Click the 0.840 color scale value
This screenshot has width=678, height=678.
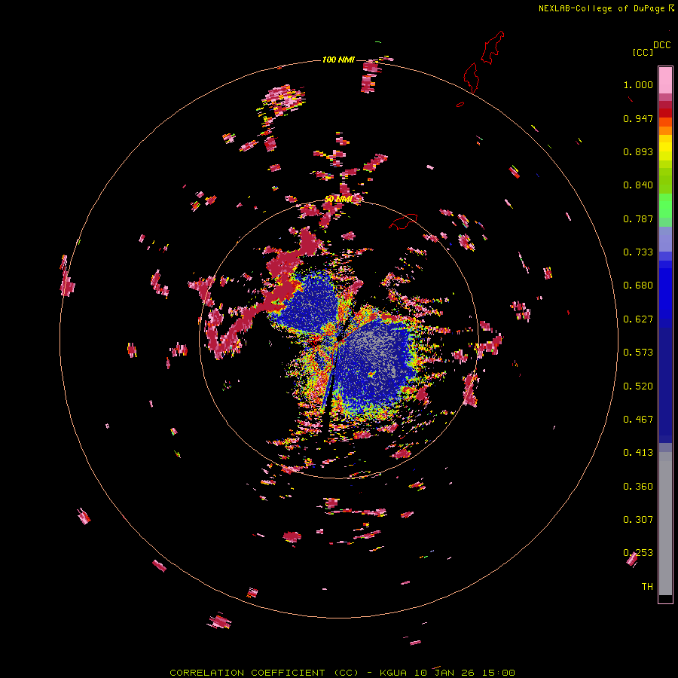638,185
